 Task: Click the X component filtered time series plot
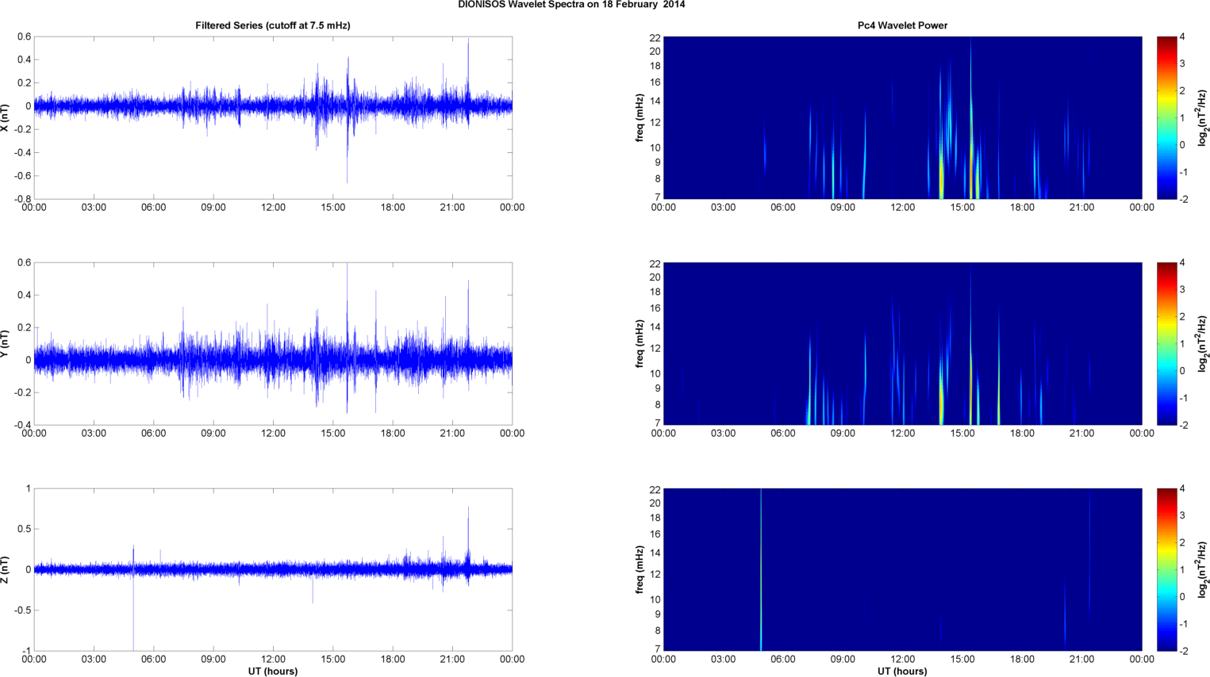(273, 117)
